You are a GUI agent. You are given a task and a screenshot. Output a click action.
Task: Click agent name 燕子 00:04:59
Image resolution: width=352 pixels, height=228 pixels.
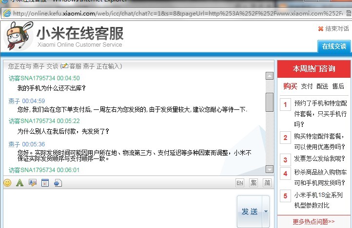point(27,101)
